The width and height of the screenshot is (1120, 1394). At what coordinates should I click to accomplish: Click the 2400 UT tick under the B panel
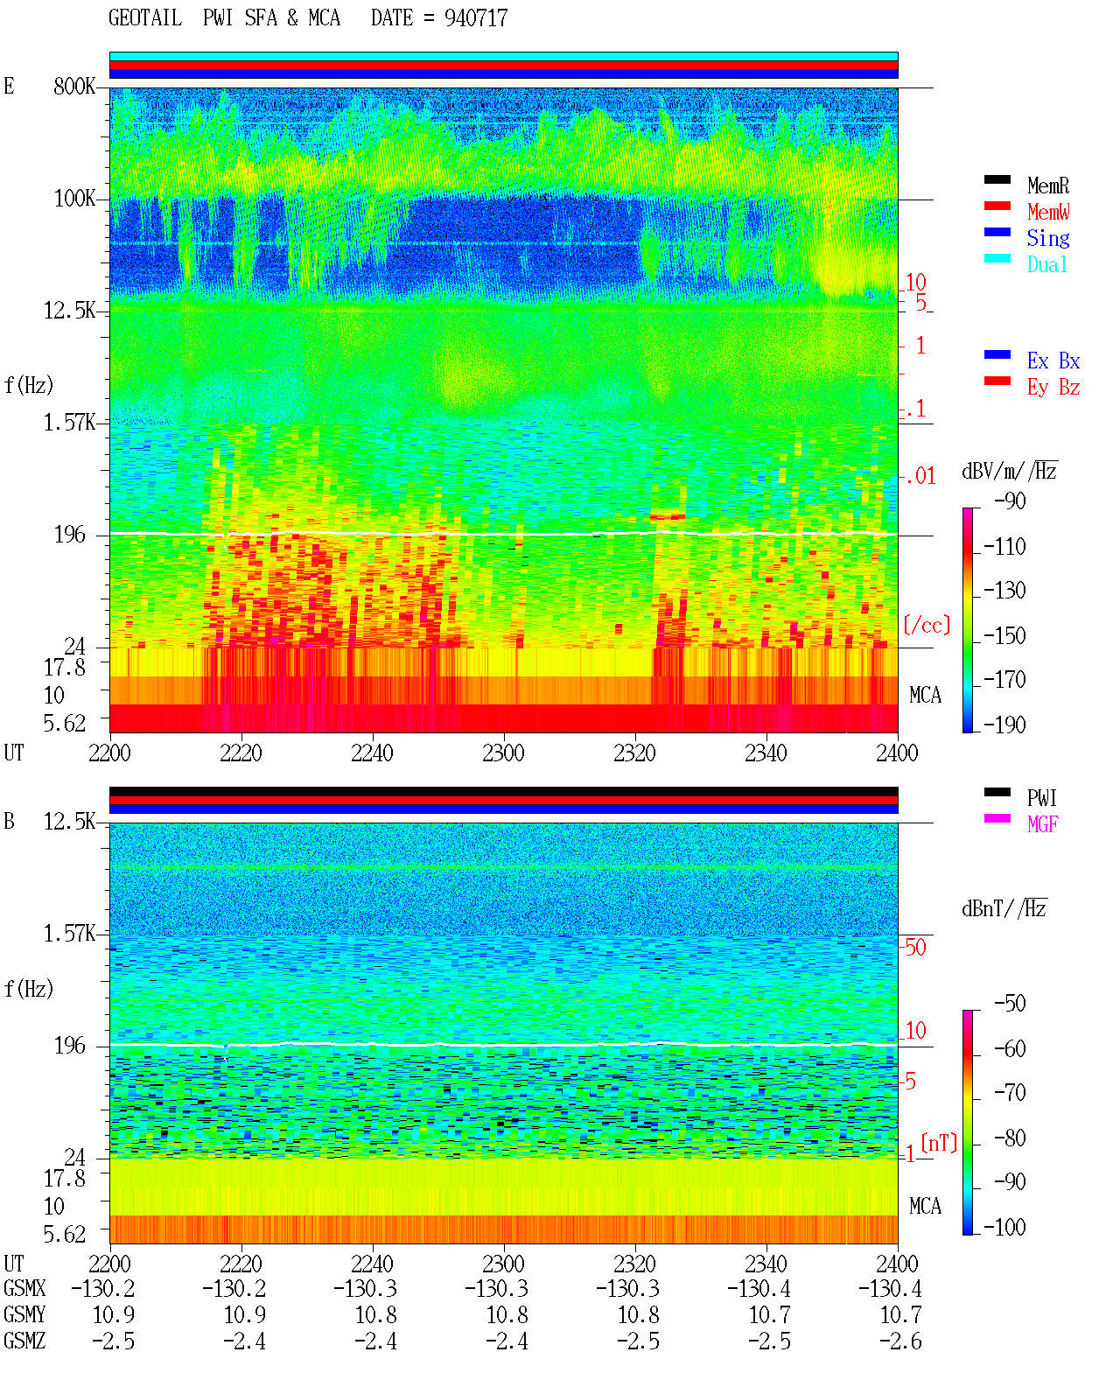[x=897, y=1264]
